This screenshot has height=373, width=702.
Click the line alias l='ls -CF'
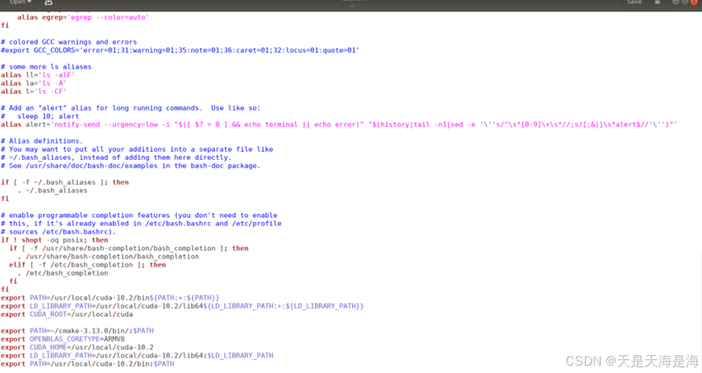(33, 92)
